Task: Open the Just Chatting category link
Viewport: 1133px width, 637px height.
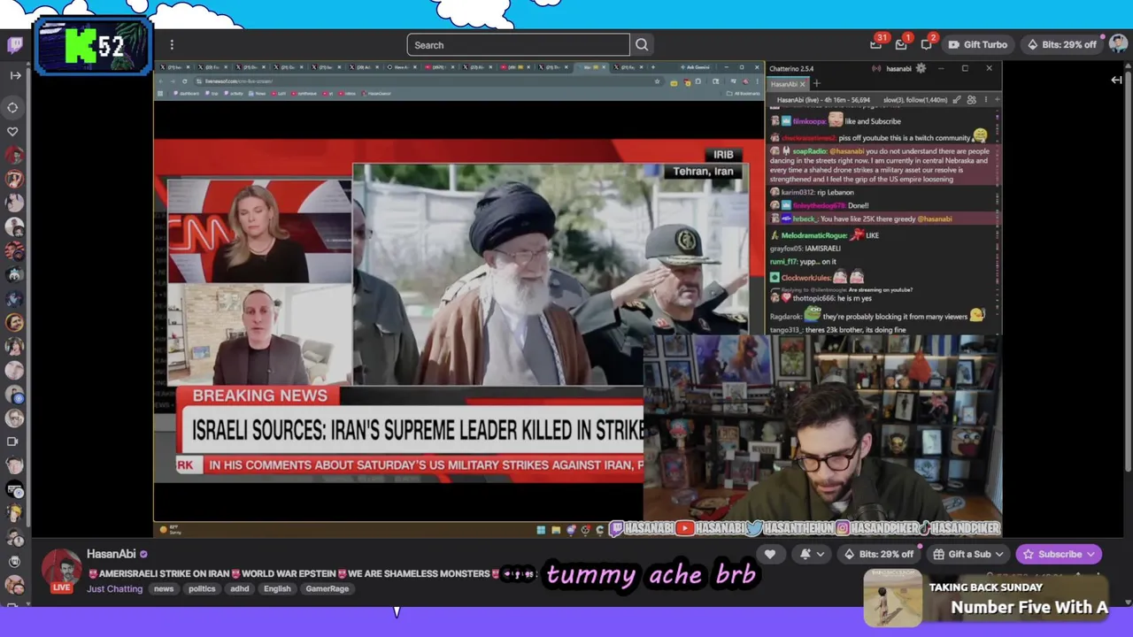Action: click(x=114, y=589)
